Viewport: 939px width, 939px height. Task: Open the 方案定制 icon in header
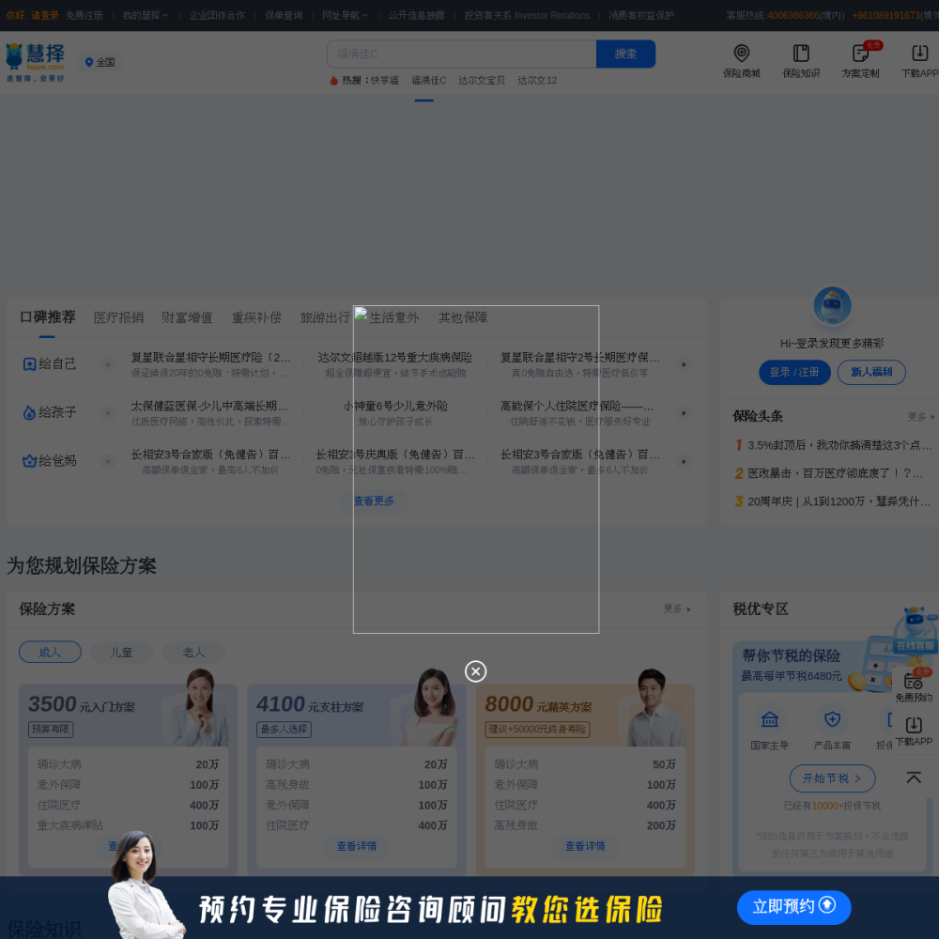[x=860, y=54]
